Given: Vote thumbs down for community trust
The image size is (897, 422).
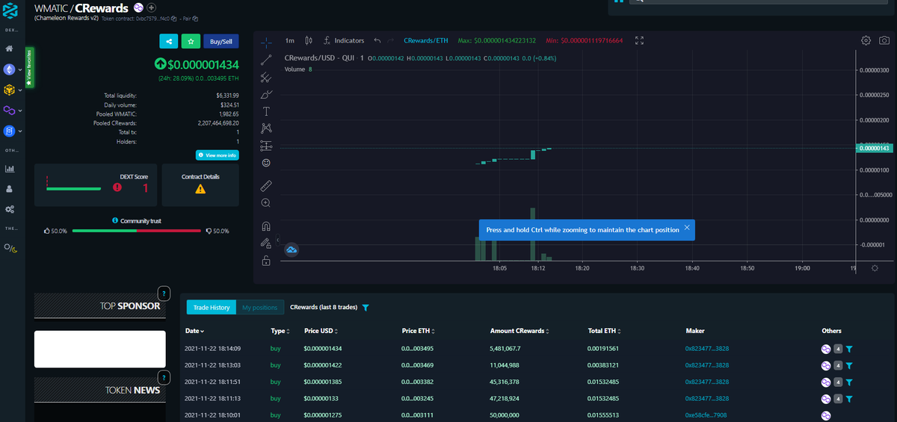Looking at the screenshot, I should click(x=209, y=231).
